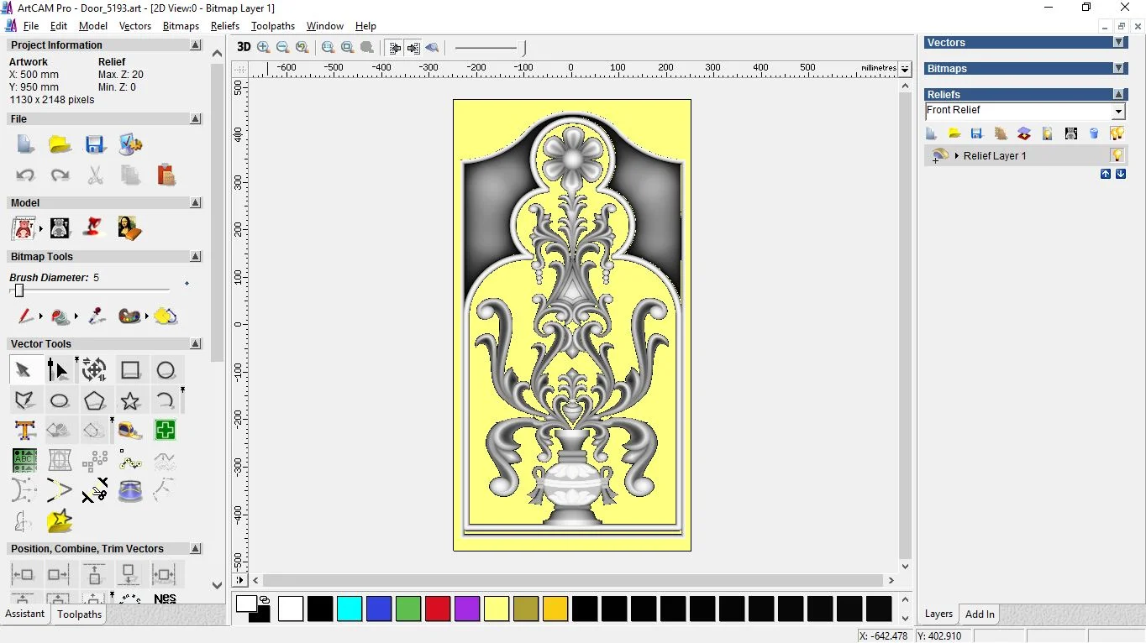This screenshot has height=643, width=1146.
Task: Click the Save file icon in File panel
Action: (95, 144)
